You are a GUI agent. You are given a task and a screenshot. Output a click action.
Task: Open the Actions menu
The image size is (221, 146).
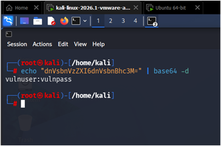coord(42,44)
